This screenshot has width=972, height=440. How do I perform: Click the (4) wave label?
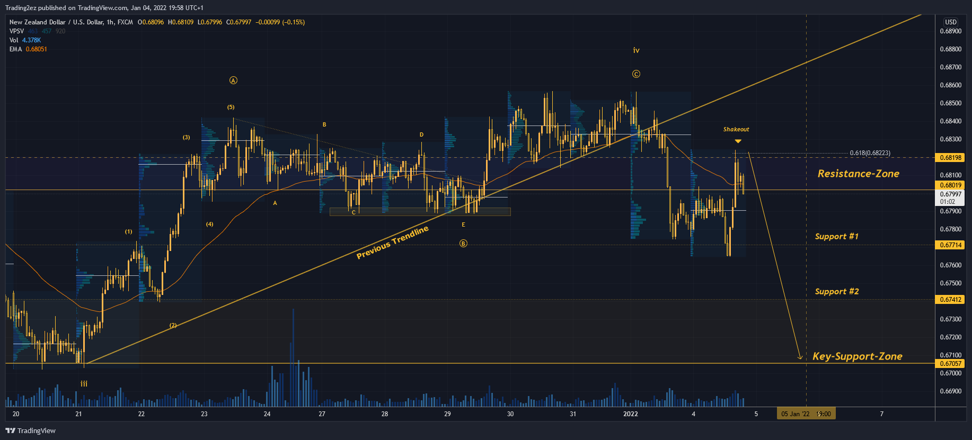[209, 224]
